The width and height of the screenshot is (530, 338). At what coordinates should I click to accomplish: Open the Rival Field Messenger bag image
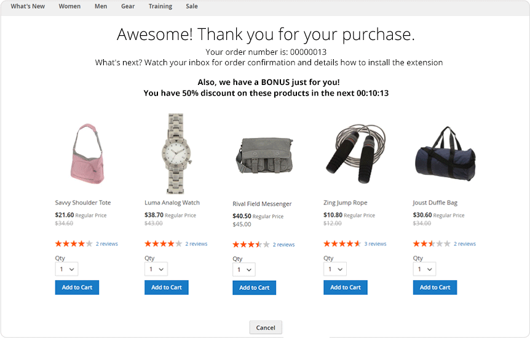[x=263, y=155]
